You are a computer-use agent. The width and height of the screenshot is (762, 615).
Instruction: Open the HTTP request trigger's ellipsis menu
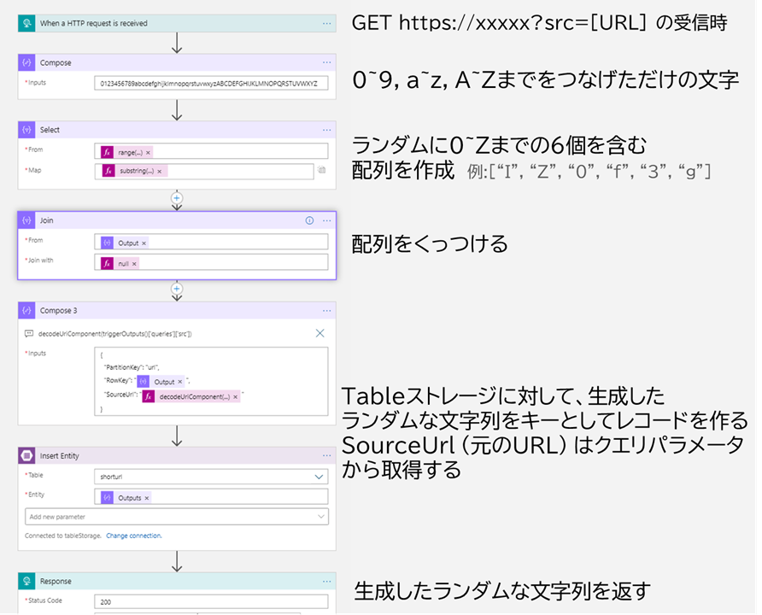tap(326, 23)
